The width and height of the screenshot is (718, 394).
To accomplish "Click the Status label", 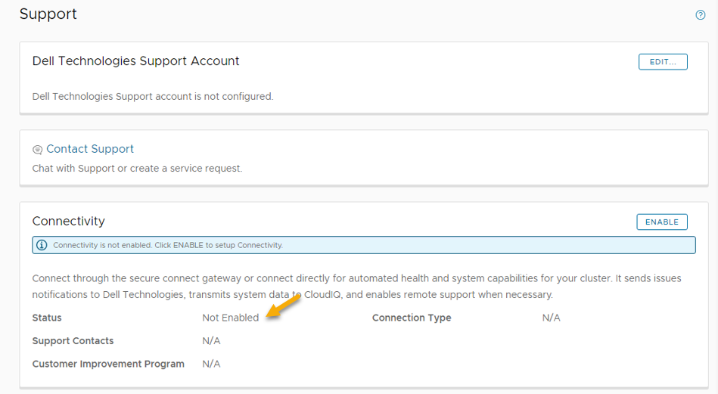I will (x=47, y=318).
